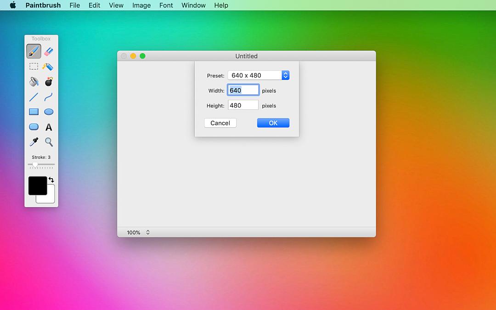Choose the Curve tool
496x310 pixels.
point(49,97)
